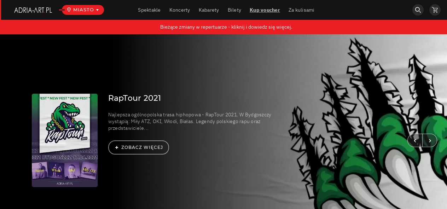Click the ADRIA-ART.PL logo

coord(33,10)
